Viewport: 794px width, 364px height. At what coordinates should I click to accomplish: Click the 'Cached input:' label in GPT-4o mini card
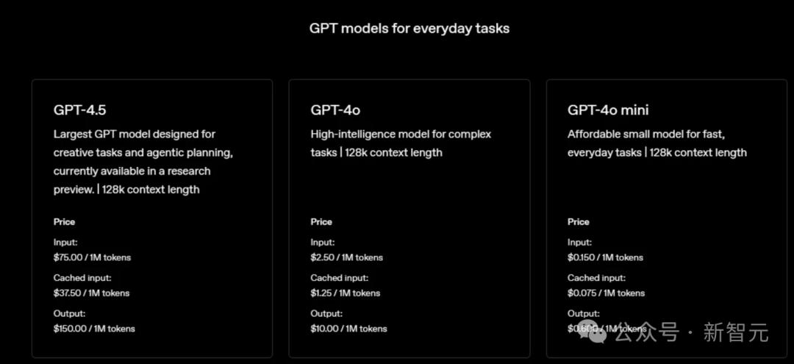[x=596, y=278]
